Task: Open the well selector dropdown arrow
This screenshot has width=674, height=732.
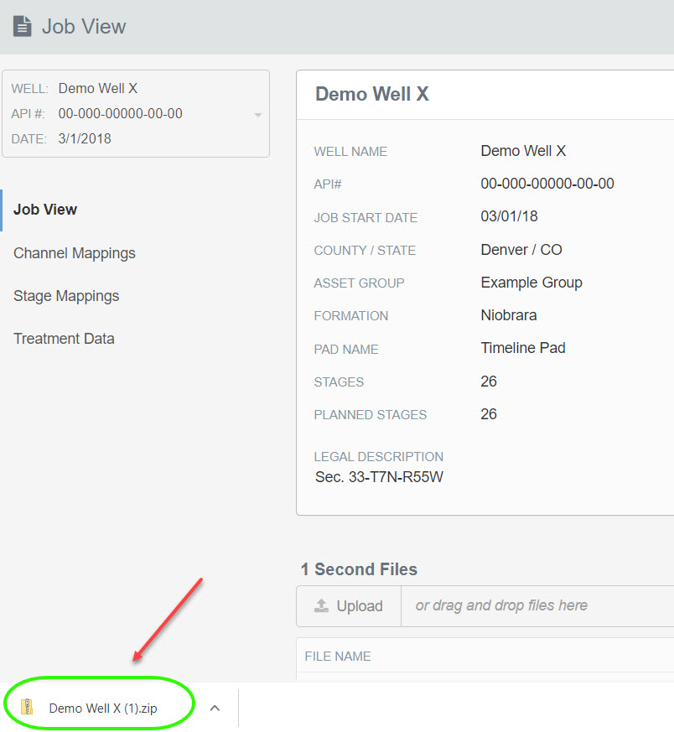Action: 257,115
